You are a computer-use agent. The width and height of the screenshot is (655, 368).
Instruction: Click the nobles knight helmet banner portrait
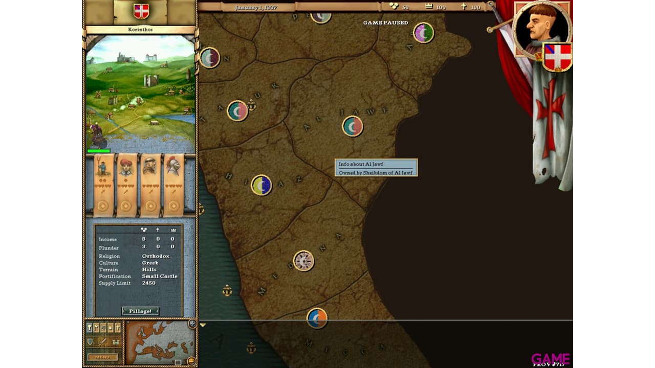click(x=173, y=166)
